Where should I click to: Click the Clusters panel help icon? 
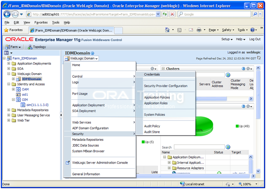point(244,68)
